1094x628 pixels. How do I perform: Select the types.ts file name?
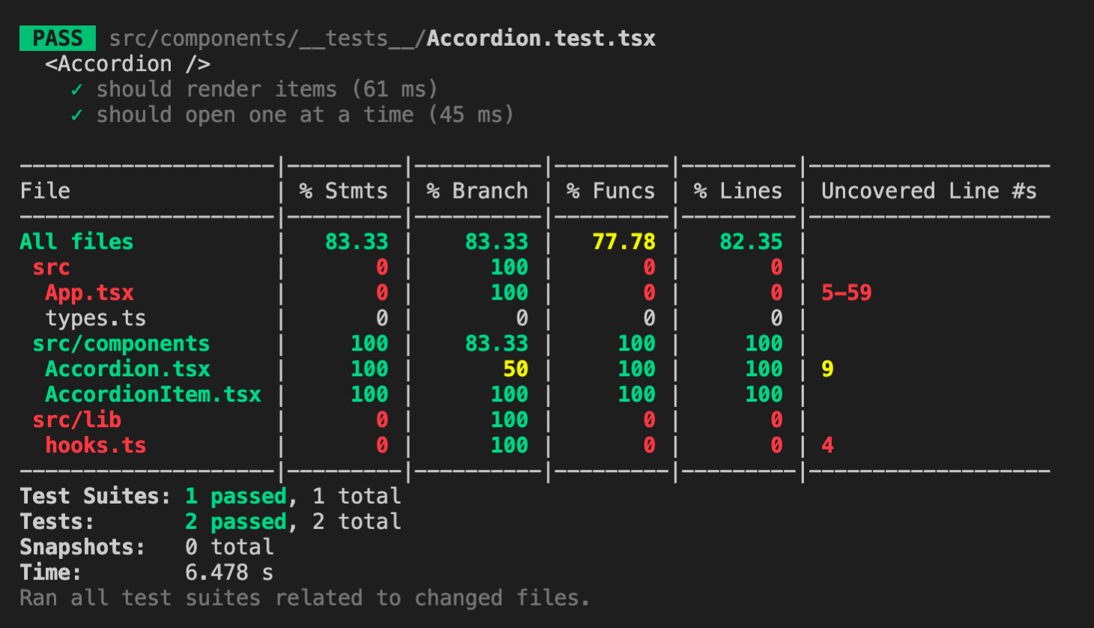pos(96,318)
